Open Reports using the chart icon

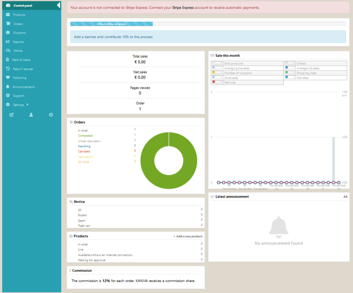tap(8, 42)
